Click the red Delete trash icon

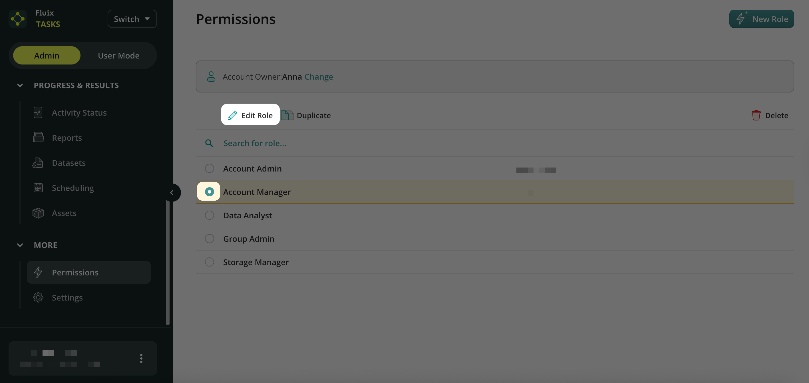tap(756, 115)
